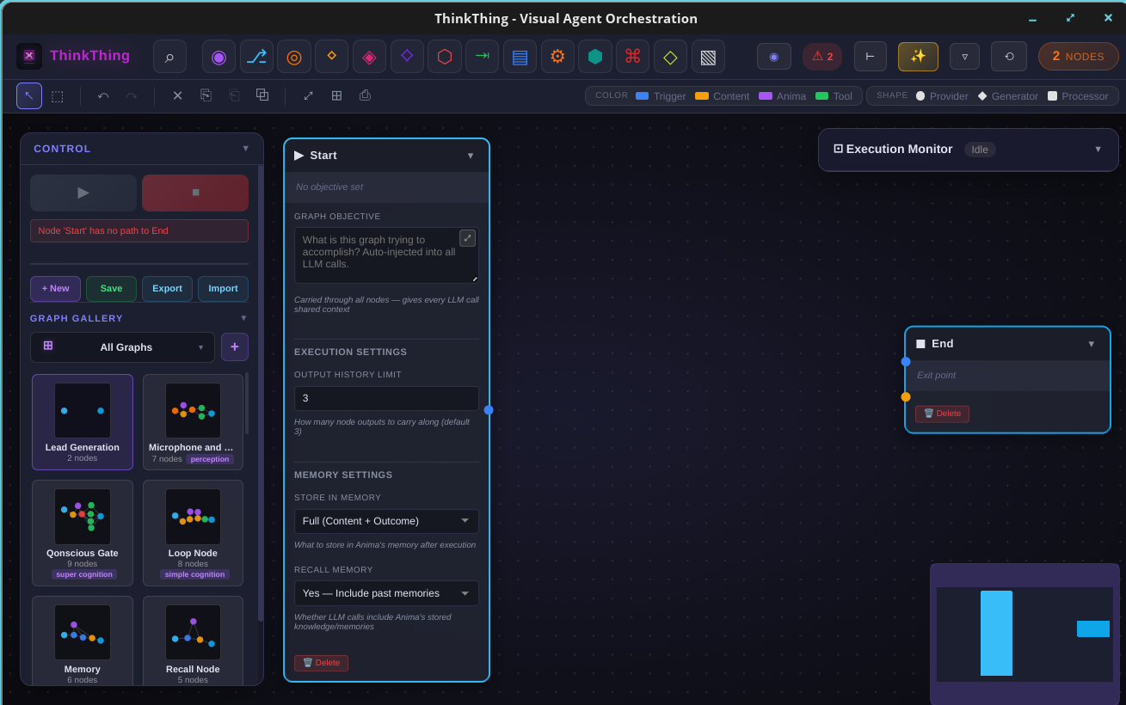Add the lime outlined diamond node
Image resolution: width=1126 pixels, height=705 pixels.
point(670,57)
